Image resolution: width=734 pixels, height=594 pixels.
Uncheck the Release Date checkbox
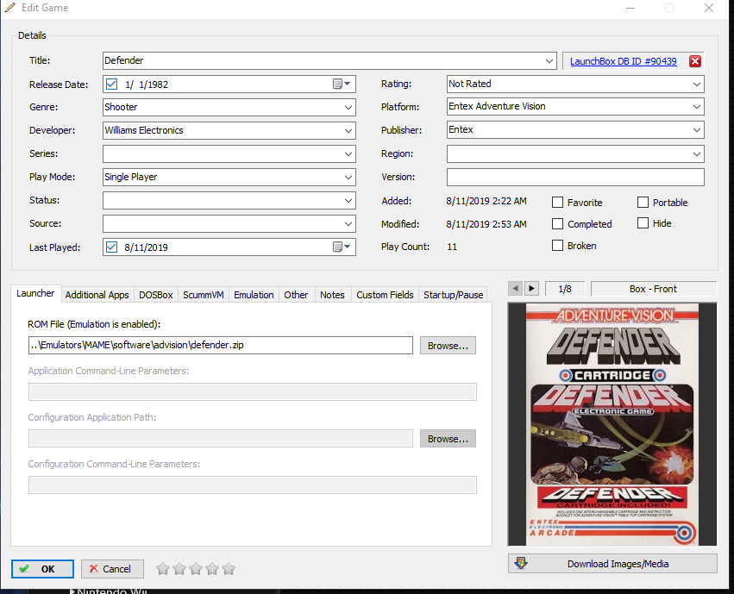pyautogui.click(x=111, y=84)
